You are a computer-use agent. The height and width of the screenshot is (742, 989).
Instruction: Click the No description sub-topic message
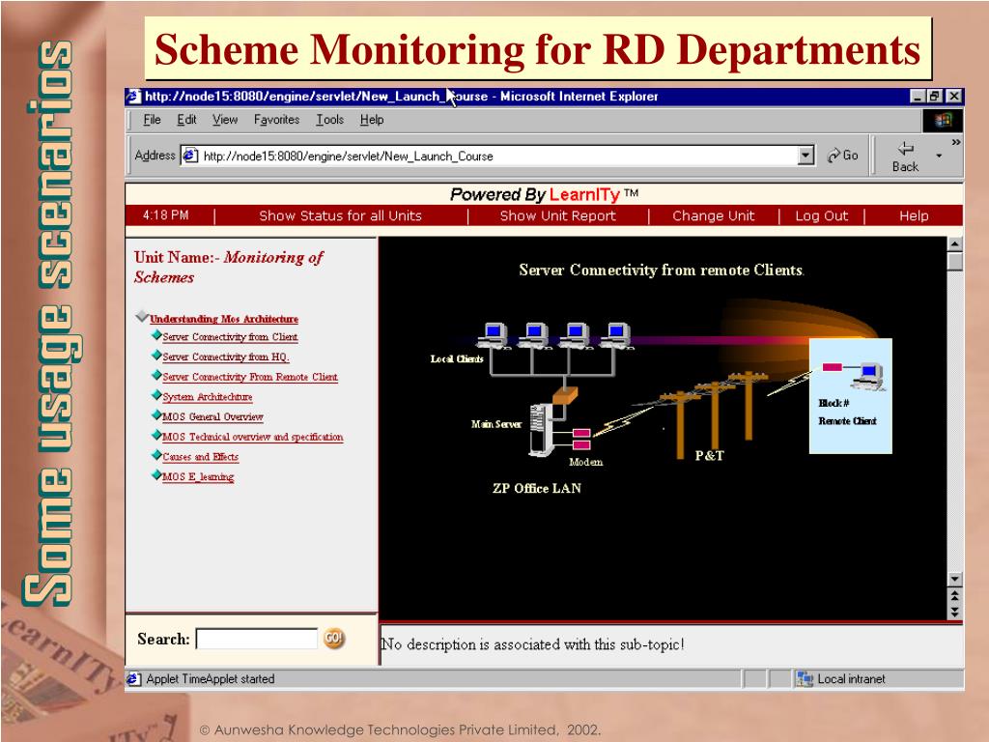[x=532, y=644]
